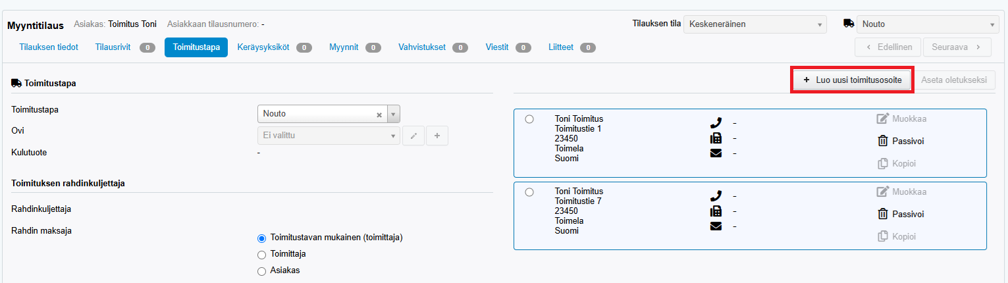Expand the Toimitustapa Nouto dropdown arrow
This screenshot has width=1008, height=283.
click(394, 114)
